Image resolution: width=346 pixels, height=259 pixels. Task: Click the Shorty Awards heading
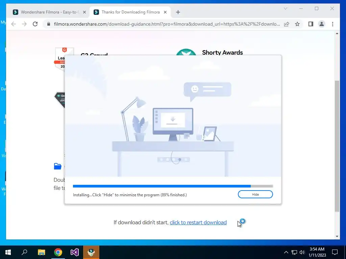click(222, 52)
